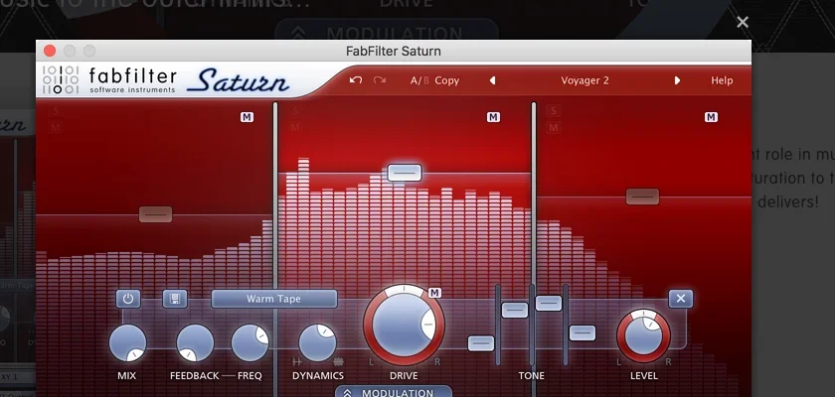Toggle the A/B state switch
The image size is (835, 397).
[x=419, y=80]
